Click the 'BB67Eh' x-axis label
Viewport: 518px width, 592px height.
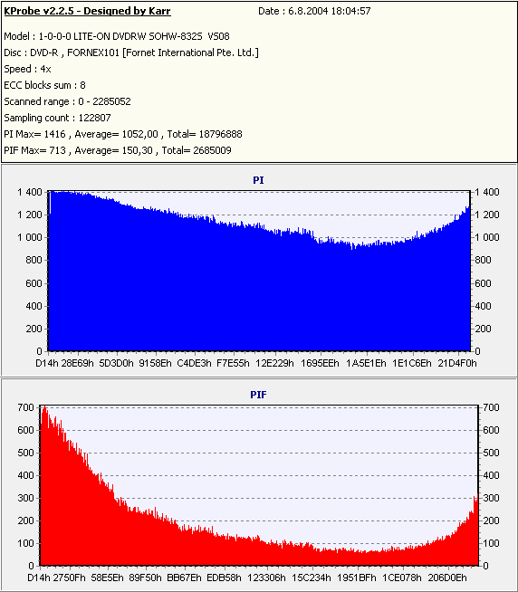[x=185, y=578]
